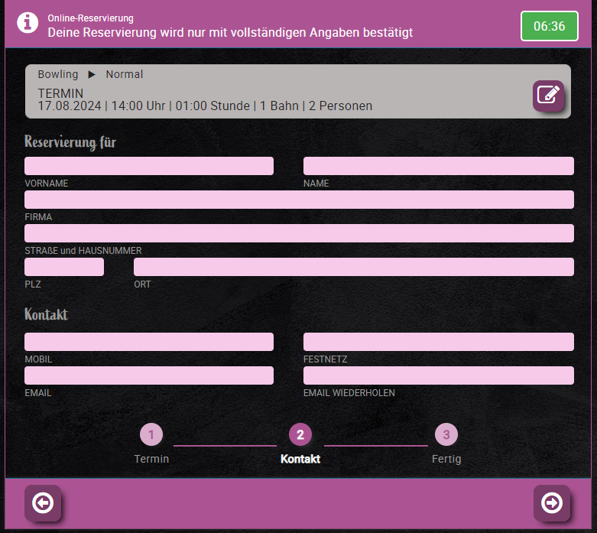Focus the Firma input field

pos(299,200)
